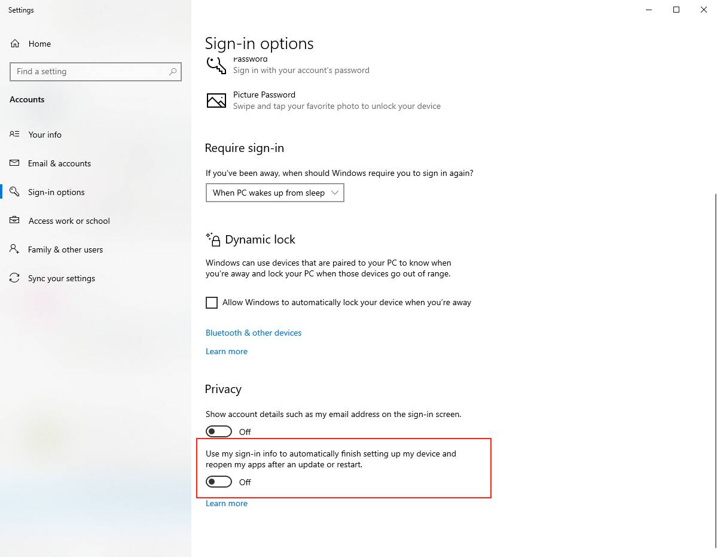Open the require sign-in dropdown

tap(274, 193)
